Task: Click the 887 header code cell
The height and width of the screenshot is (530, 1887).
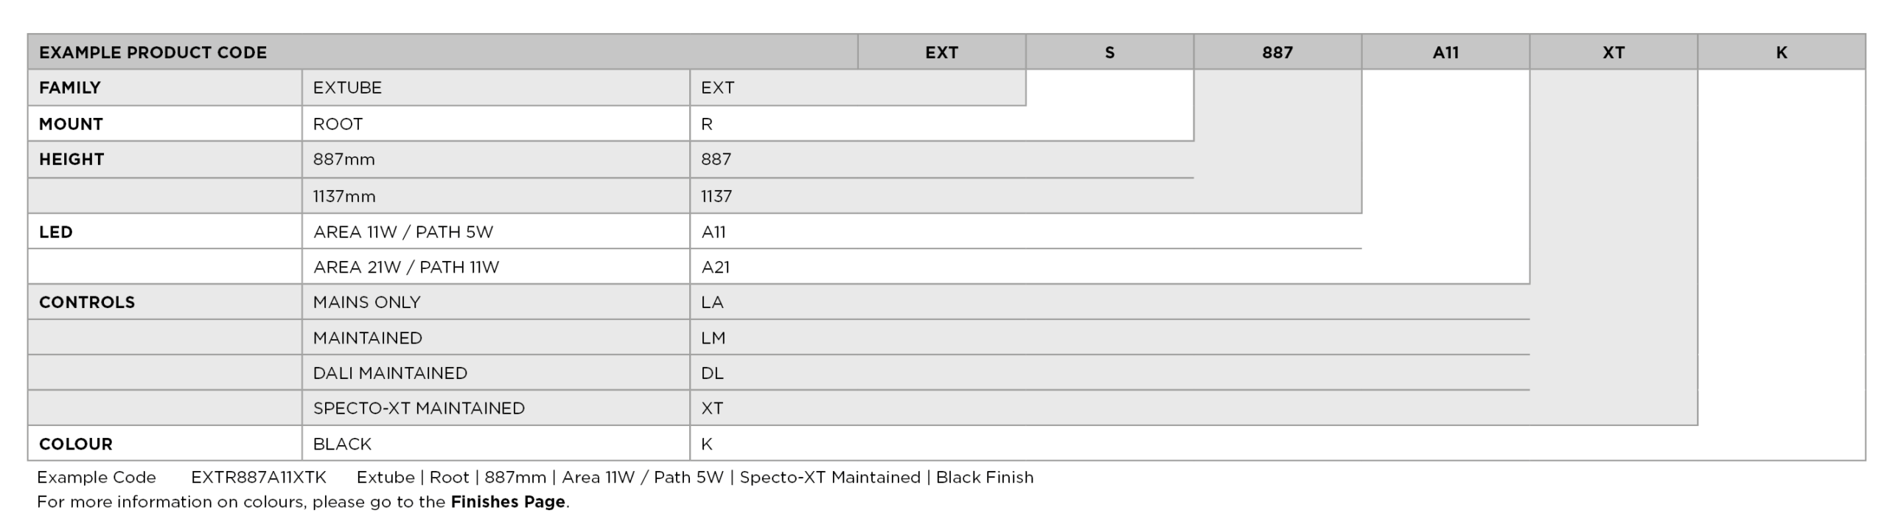Action: point(1277,52)
